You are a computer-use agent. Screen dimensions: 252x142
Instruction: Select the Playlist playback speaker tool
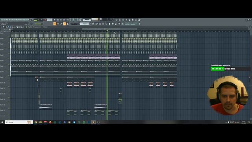tap(23, 27)
